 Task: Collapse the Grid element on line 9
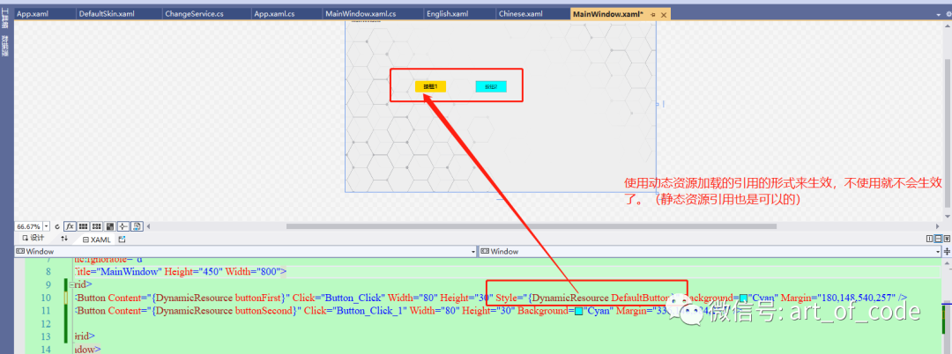72,284
